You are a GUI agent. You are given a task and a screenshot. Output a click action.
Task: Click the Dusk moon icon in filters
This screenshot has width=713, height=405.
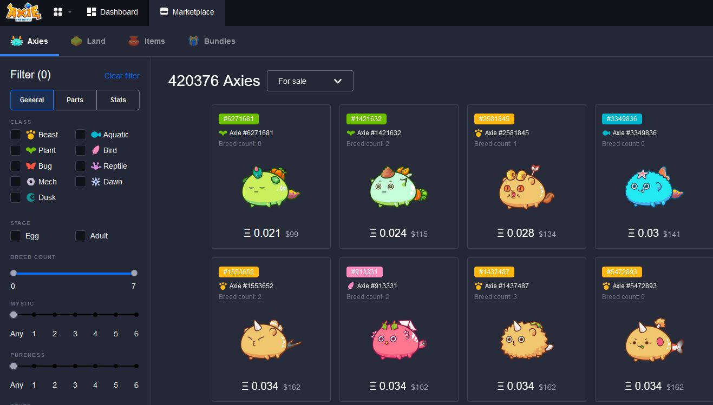(x=31, y=197)
